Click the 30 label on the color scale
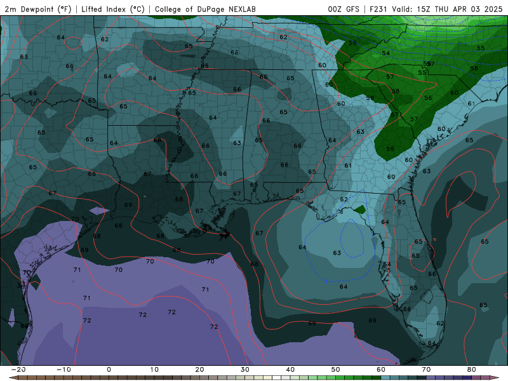 [x=245, y=370]
